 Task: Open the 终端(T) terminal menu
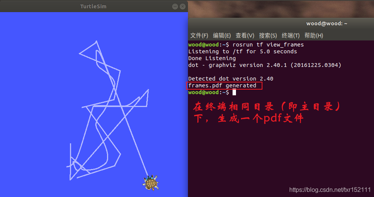click(x=290, y=36)
